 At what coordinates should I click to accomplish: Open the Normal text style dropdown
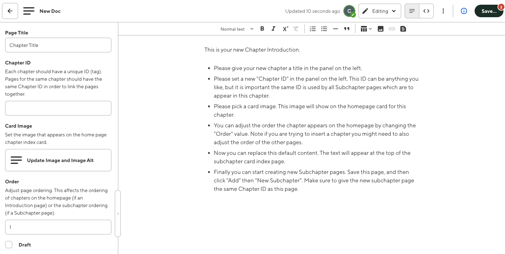click(237, 29)
